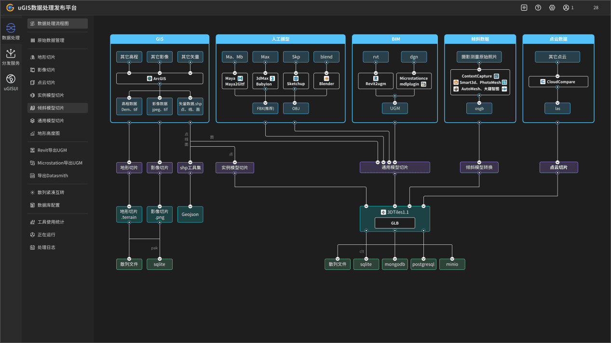
Task: Open Revit导出UGM menu entry
Action: pos(57,150)
